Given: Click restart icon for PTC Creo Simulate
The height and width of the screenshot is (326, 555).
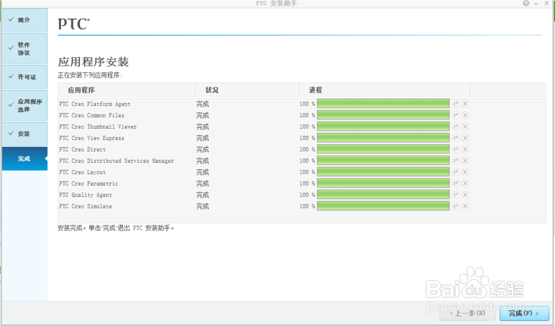Looking at the screenshot, I should [x=456, y=206].
